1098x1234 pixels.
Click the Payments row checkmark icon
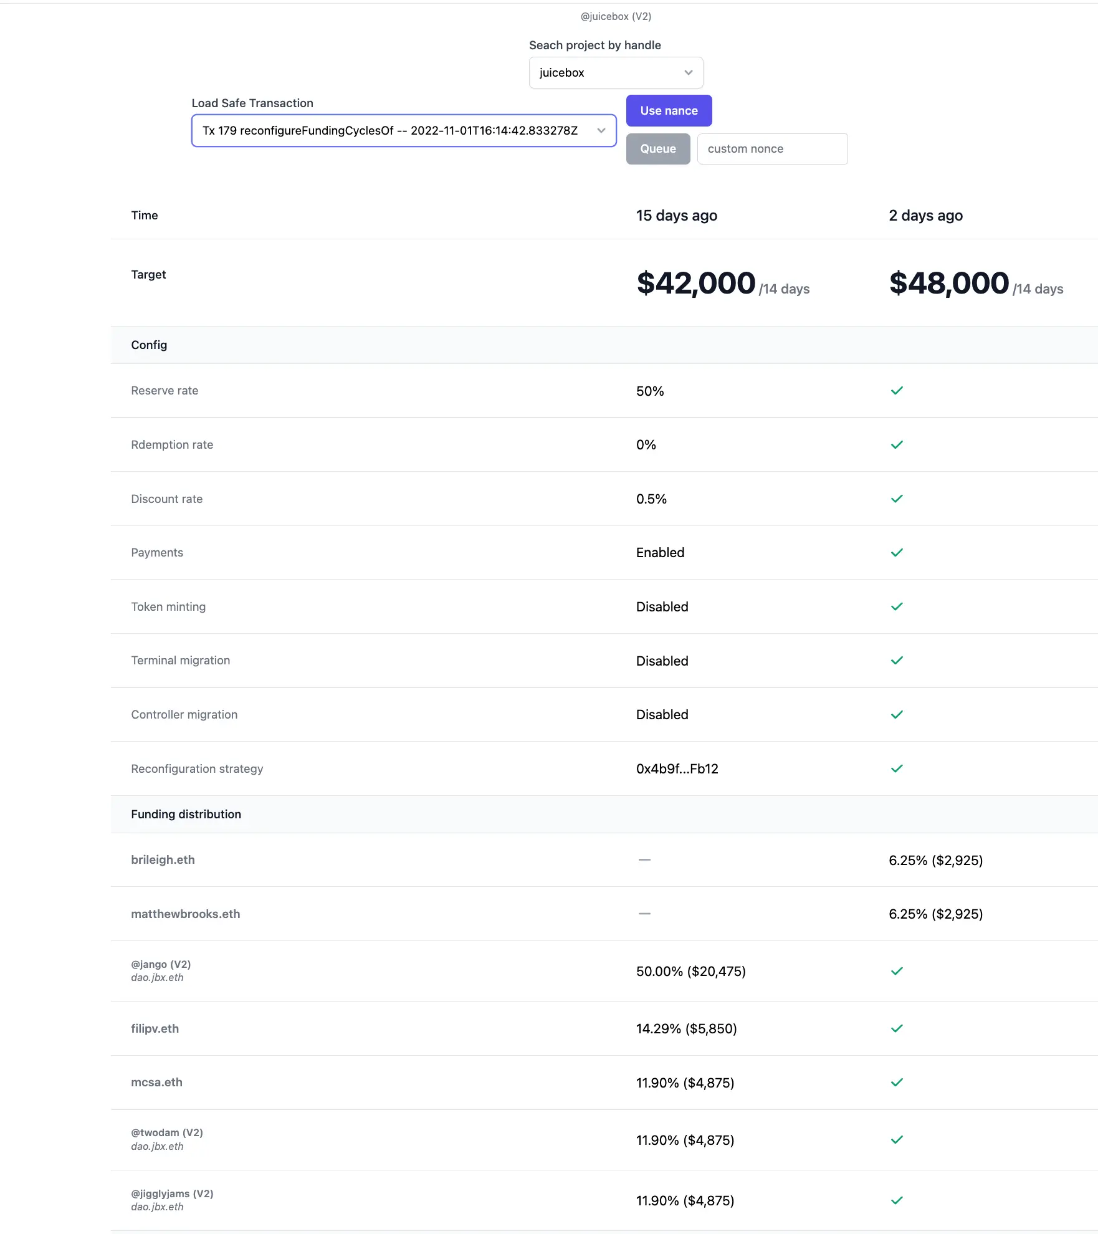[x=896, y=553]
